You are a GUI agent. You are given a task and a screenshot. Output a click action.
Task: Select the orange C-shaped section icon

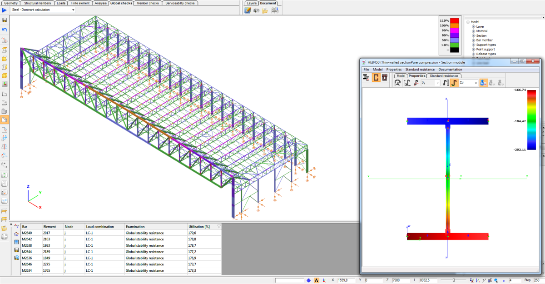pyautogui.click(x=376, y=78)
